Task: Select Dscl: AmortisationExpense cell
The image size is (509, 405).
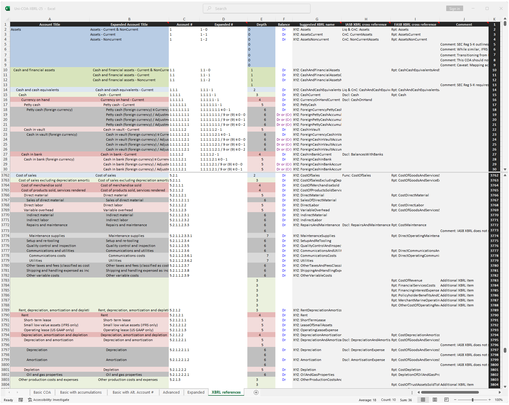Action: tap(366, 360)
